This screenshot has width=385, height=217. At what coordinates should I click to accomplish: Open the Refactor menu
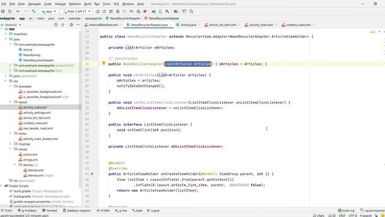tap(75, 4)
